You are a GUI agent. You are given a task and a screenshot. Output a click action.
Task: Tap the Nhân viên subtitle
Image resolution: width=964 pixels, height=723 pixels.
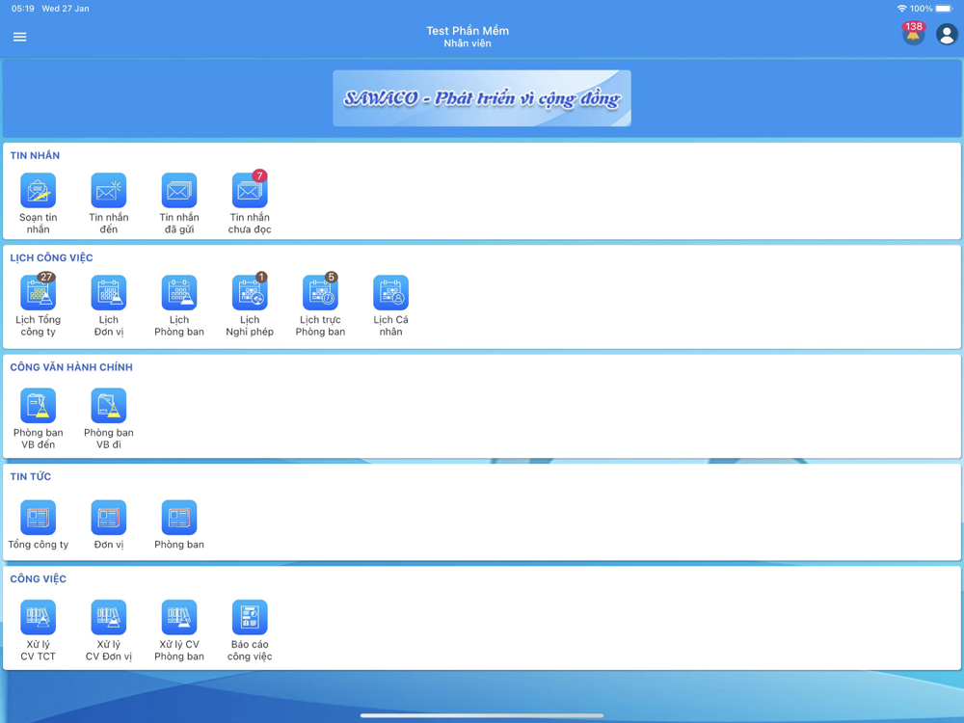(x=468, y=43)
